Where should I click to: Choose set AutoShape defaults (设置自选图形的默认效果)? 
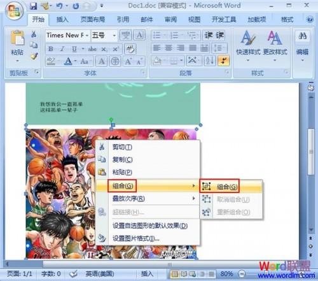pyautogui.click(x=148, y=226)
